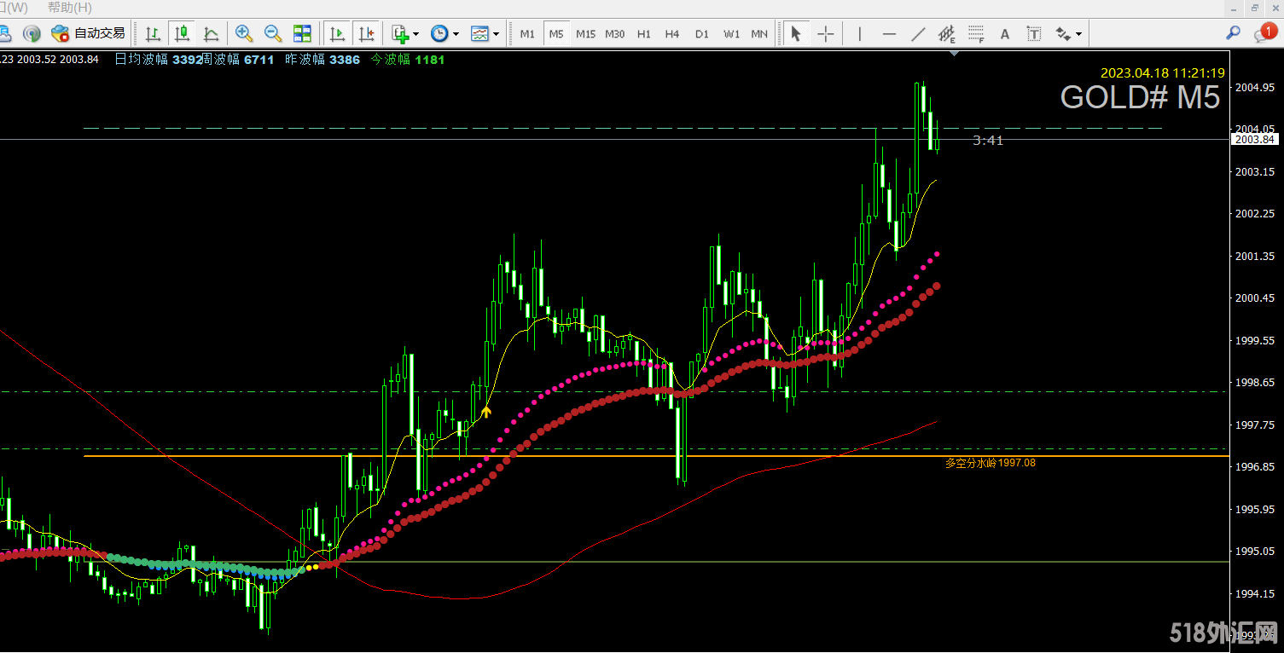Click the periodicity clock icon
Screen dimensions: 1284x653
(x=439, y=34)
